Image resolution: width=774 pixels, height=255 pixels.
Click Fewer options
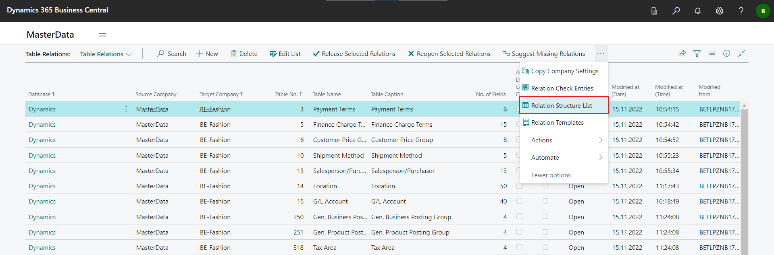tap(564, 175)
